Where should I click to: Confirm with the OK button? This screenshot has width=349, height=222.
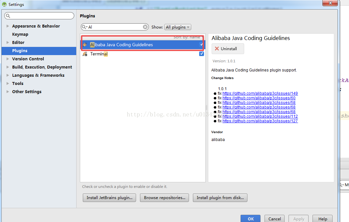251,219
